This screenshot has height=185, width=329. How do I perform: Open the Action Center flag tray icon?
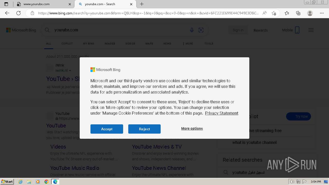305,182
